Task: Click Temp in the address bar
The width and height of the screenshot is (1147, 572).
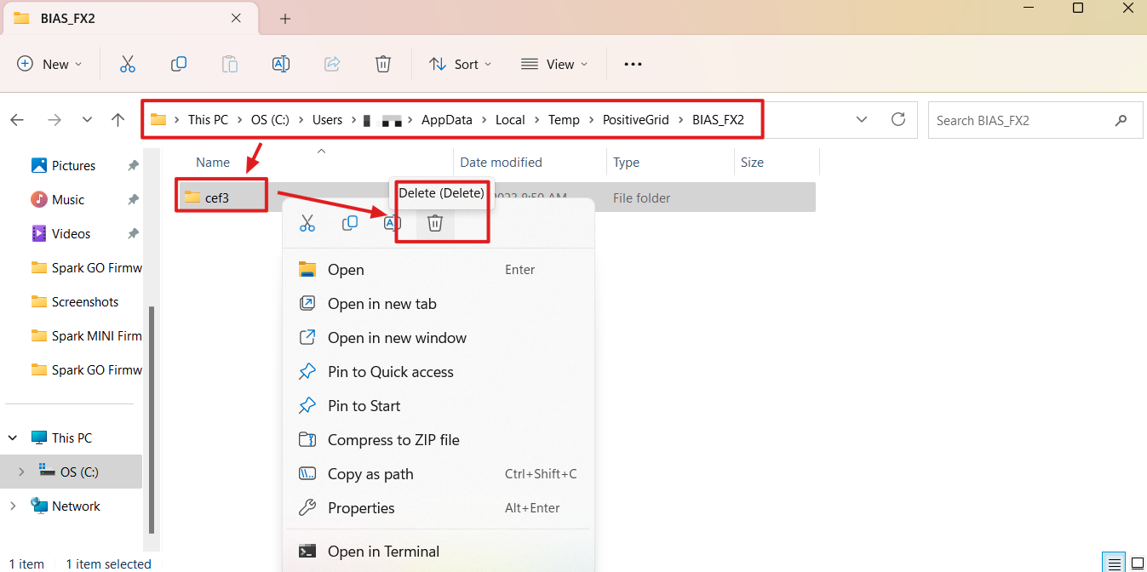Action: [x=564, y=120]
